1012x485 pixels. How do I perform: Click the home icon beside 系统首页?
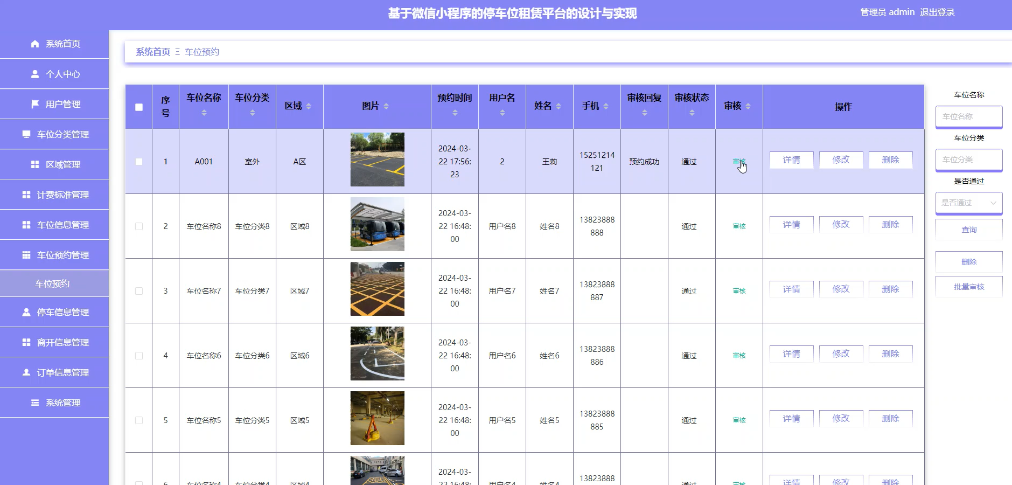(x=35, y=44)
